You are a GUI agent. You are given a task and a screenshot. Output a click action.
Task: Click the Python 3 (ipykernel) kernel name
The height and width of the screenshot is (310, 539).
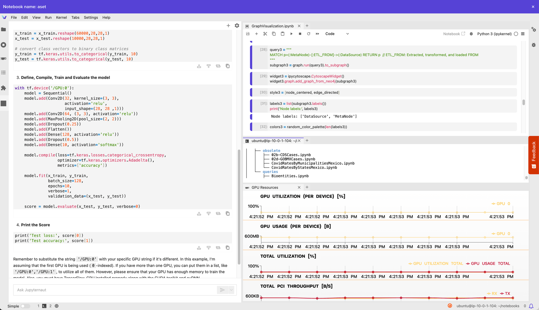[x=494, y=34]
